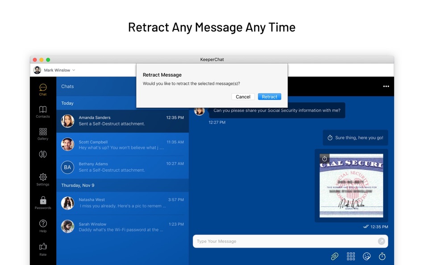Open Scott Campbell conversation
This screenshot has height=265, width=424.
122,145
